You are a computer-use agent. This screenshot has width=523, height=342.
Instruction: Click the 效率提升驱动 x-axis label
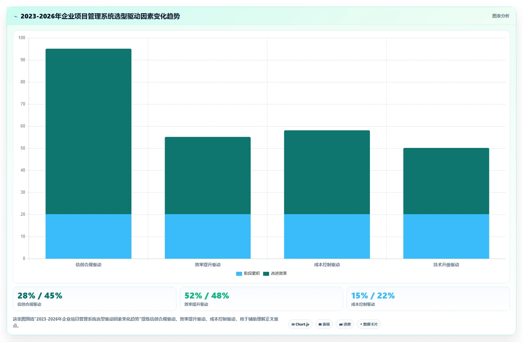tap(207, 265)
